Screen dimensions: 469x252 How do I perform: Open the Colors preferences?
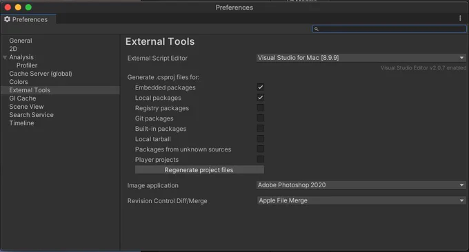click(x=19, y=82)
